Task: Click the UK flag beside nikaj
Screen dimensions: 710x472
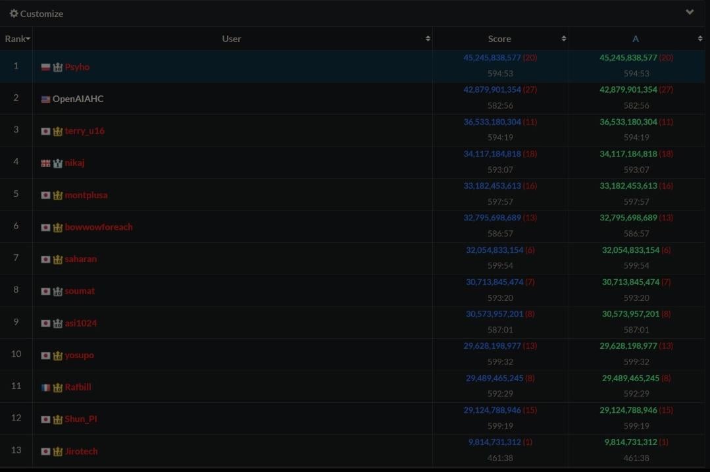Action: click(45, 163)
